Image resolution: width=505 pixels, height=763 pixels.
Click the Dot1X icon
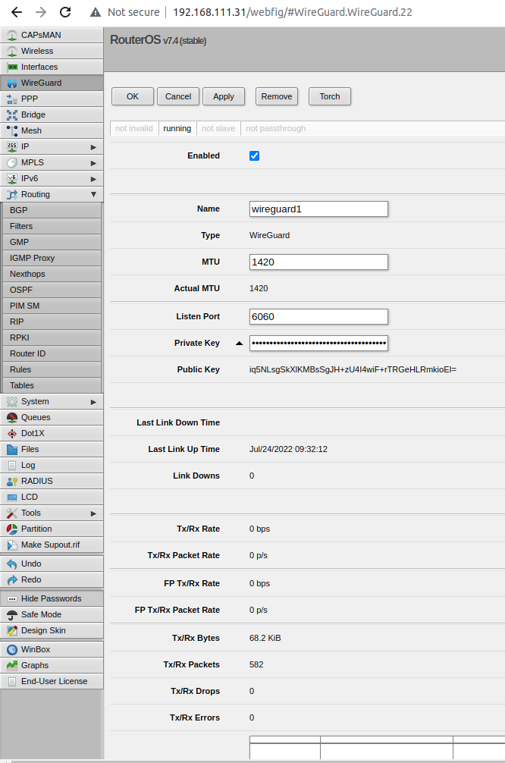pos(11,434)
